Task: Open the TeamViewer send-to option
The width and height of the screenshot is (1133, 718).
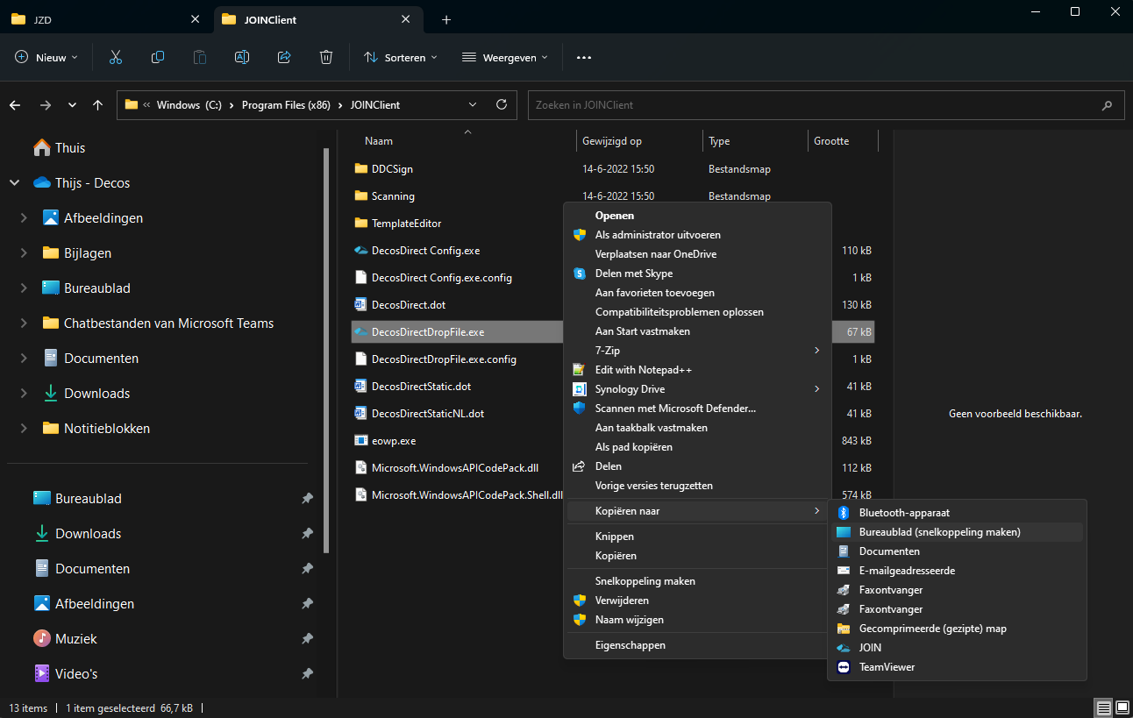Action: pyautogui.click(x=887, y=667)
